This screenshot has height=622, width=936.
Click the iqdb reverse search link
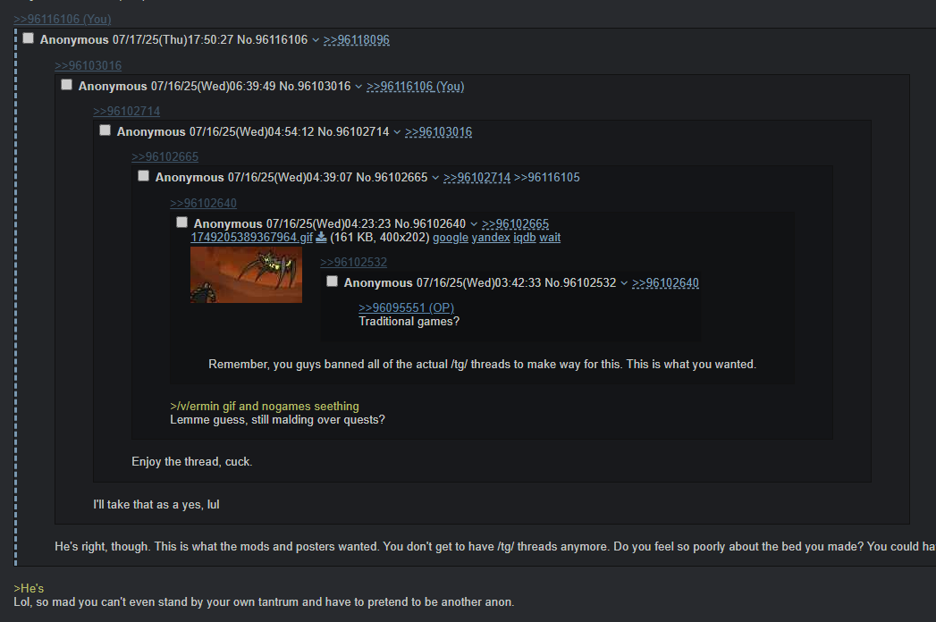click(525, 238)
